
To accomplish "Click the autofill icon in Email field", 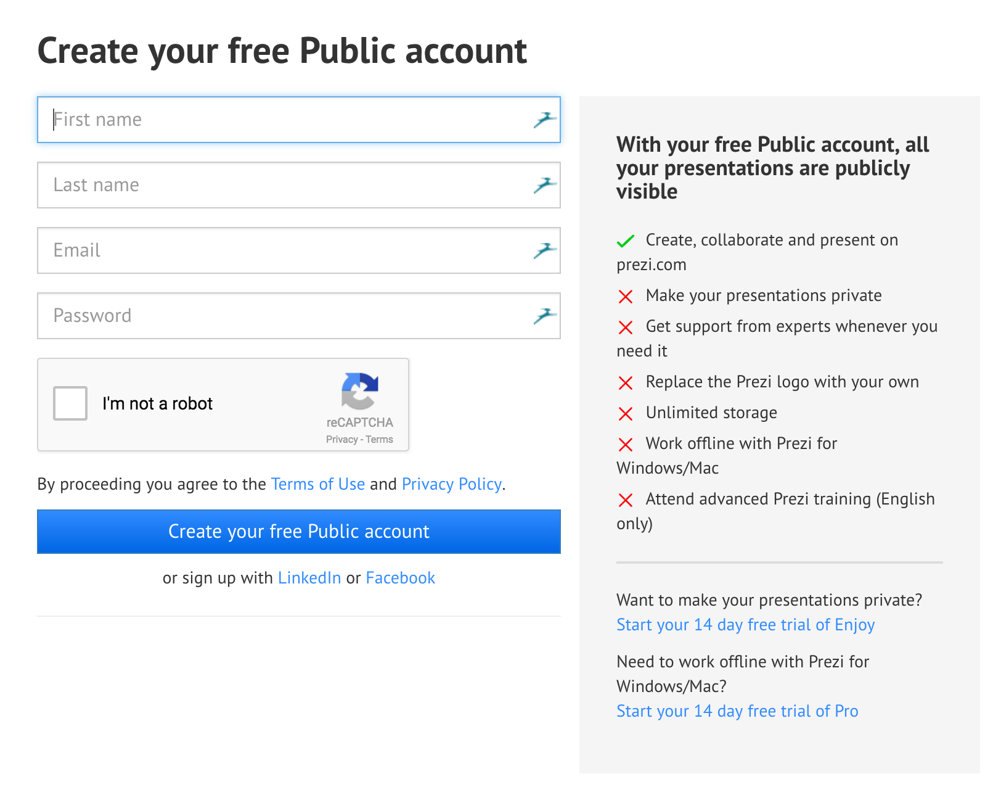I will (x=545, y=250).
